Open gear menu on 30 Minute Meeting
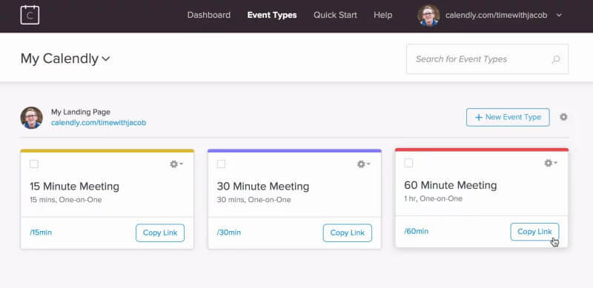Viewport: 593px width, 288px height. 363,164
